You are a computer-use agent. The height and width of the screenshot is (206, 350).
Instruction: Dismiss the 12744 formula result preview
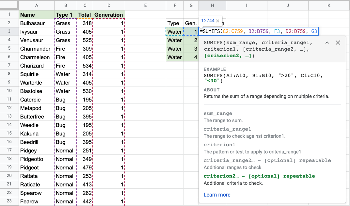218,21
